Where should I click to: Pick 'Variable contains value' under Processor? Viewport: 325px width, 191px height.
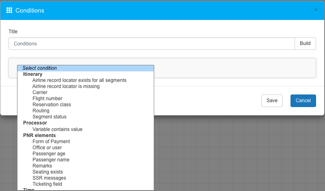point(58,129)
